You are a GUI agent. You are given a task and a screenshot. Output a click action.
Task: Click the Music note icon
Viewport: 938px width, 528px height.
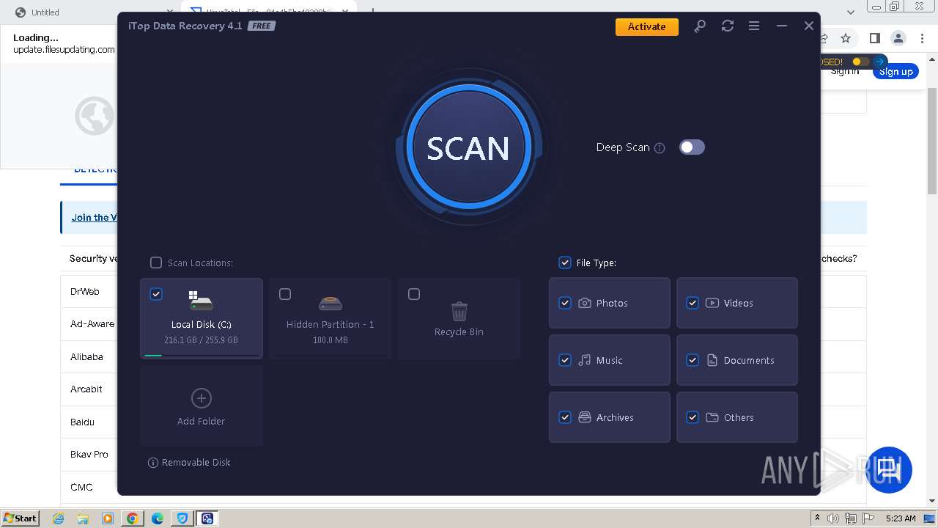(585, 360)
